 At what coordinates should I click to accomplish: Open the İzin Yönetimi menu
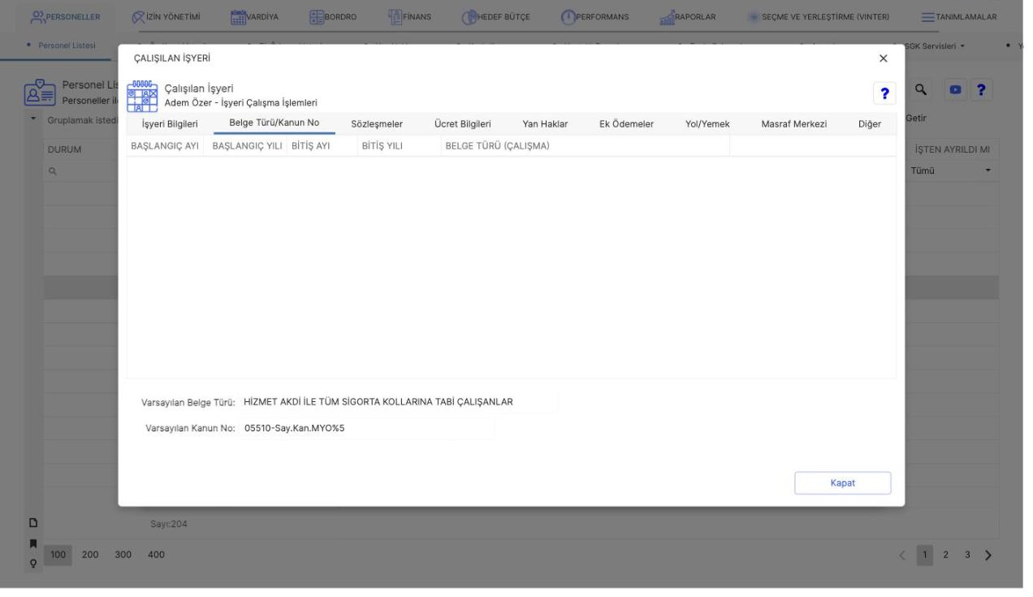pyautogui.click(x=166, y=17)
